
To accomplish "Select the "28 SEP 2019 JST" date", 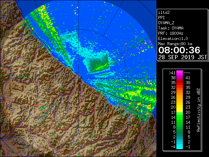I will 183,57.
